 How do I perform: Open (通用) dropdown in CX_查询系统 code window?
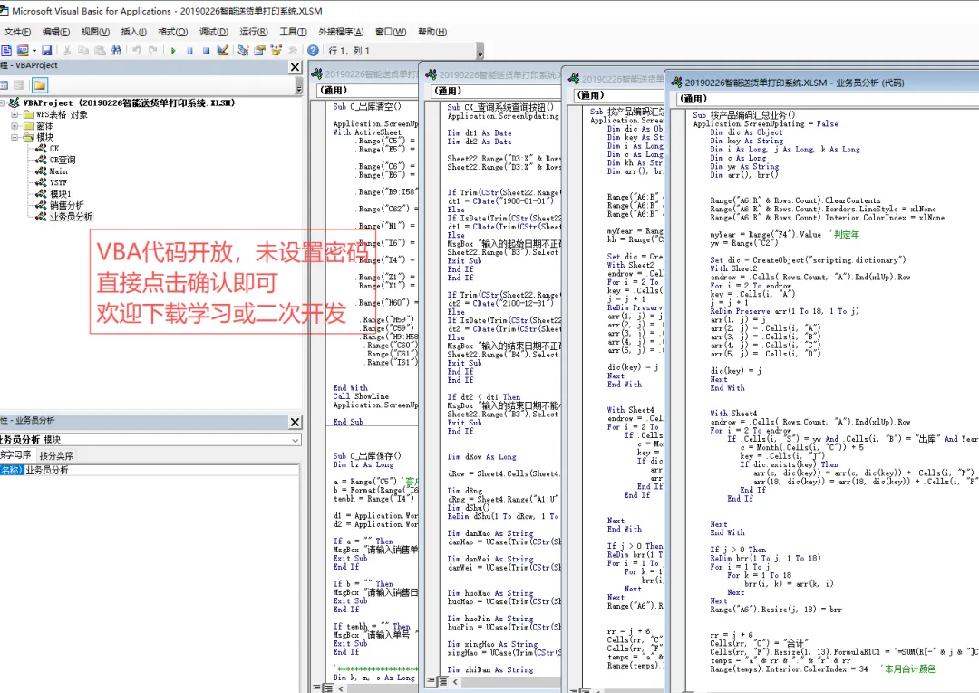pyautogui.click(x=495, y=91)
